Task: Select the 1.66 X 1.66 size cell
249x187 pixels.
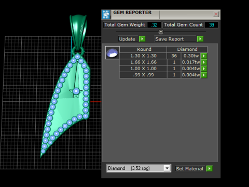Action: (143, 62)
